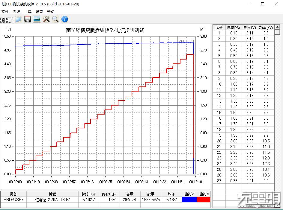Click the magnifier search icon
This screenshot has height=210, width=283.
[55, 19]
